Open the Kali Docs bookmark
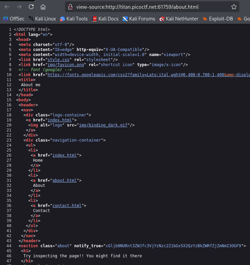The height and width of the screenshot is (265, 250). (105, 19)
